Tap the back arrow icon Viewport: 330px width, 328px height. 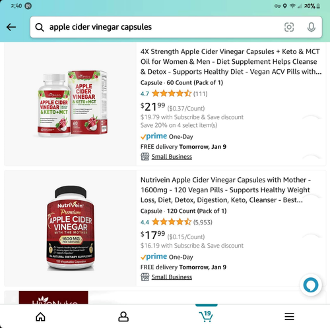[x=11, y=27]
